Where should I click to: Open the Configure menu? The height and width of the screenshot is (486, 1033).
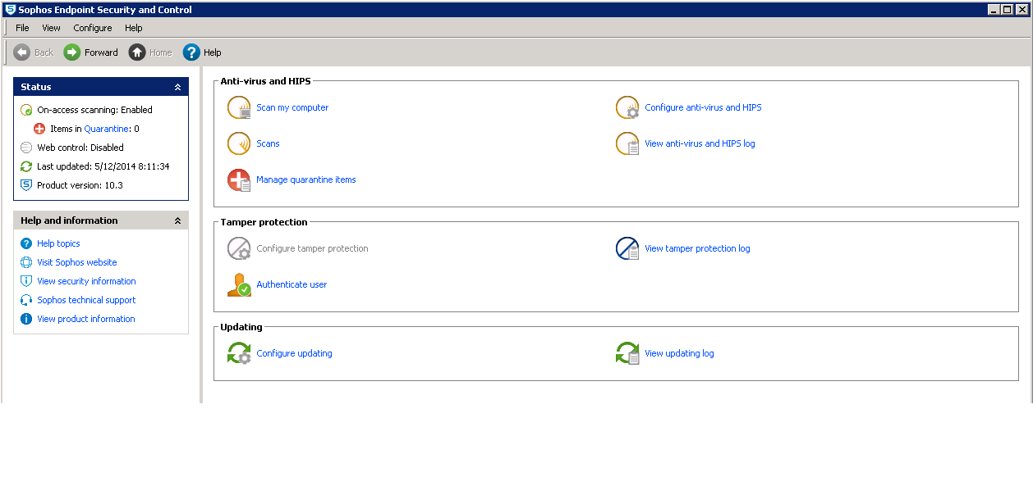92,27
